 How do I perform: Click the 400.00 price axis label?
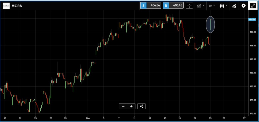(252, 32)
